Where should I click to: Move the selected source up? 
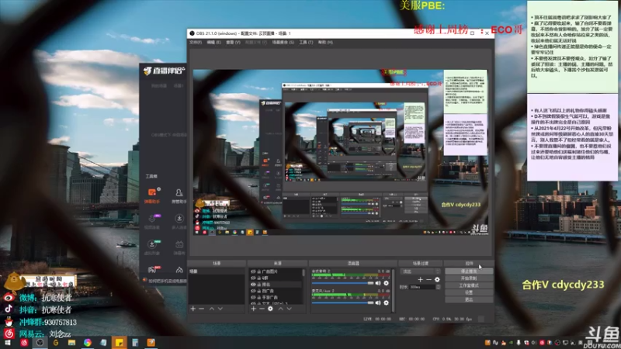pyautogui.click(x=280, y=309)
